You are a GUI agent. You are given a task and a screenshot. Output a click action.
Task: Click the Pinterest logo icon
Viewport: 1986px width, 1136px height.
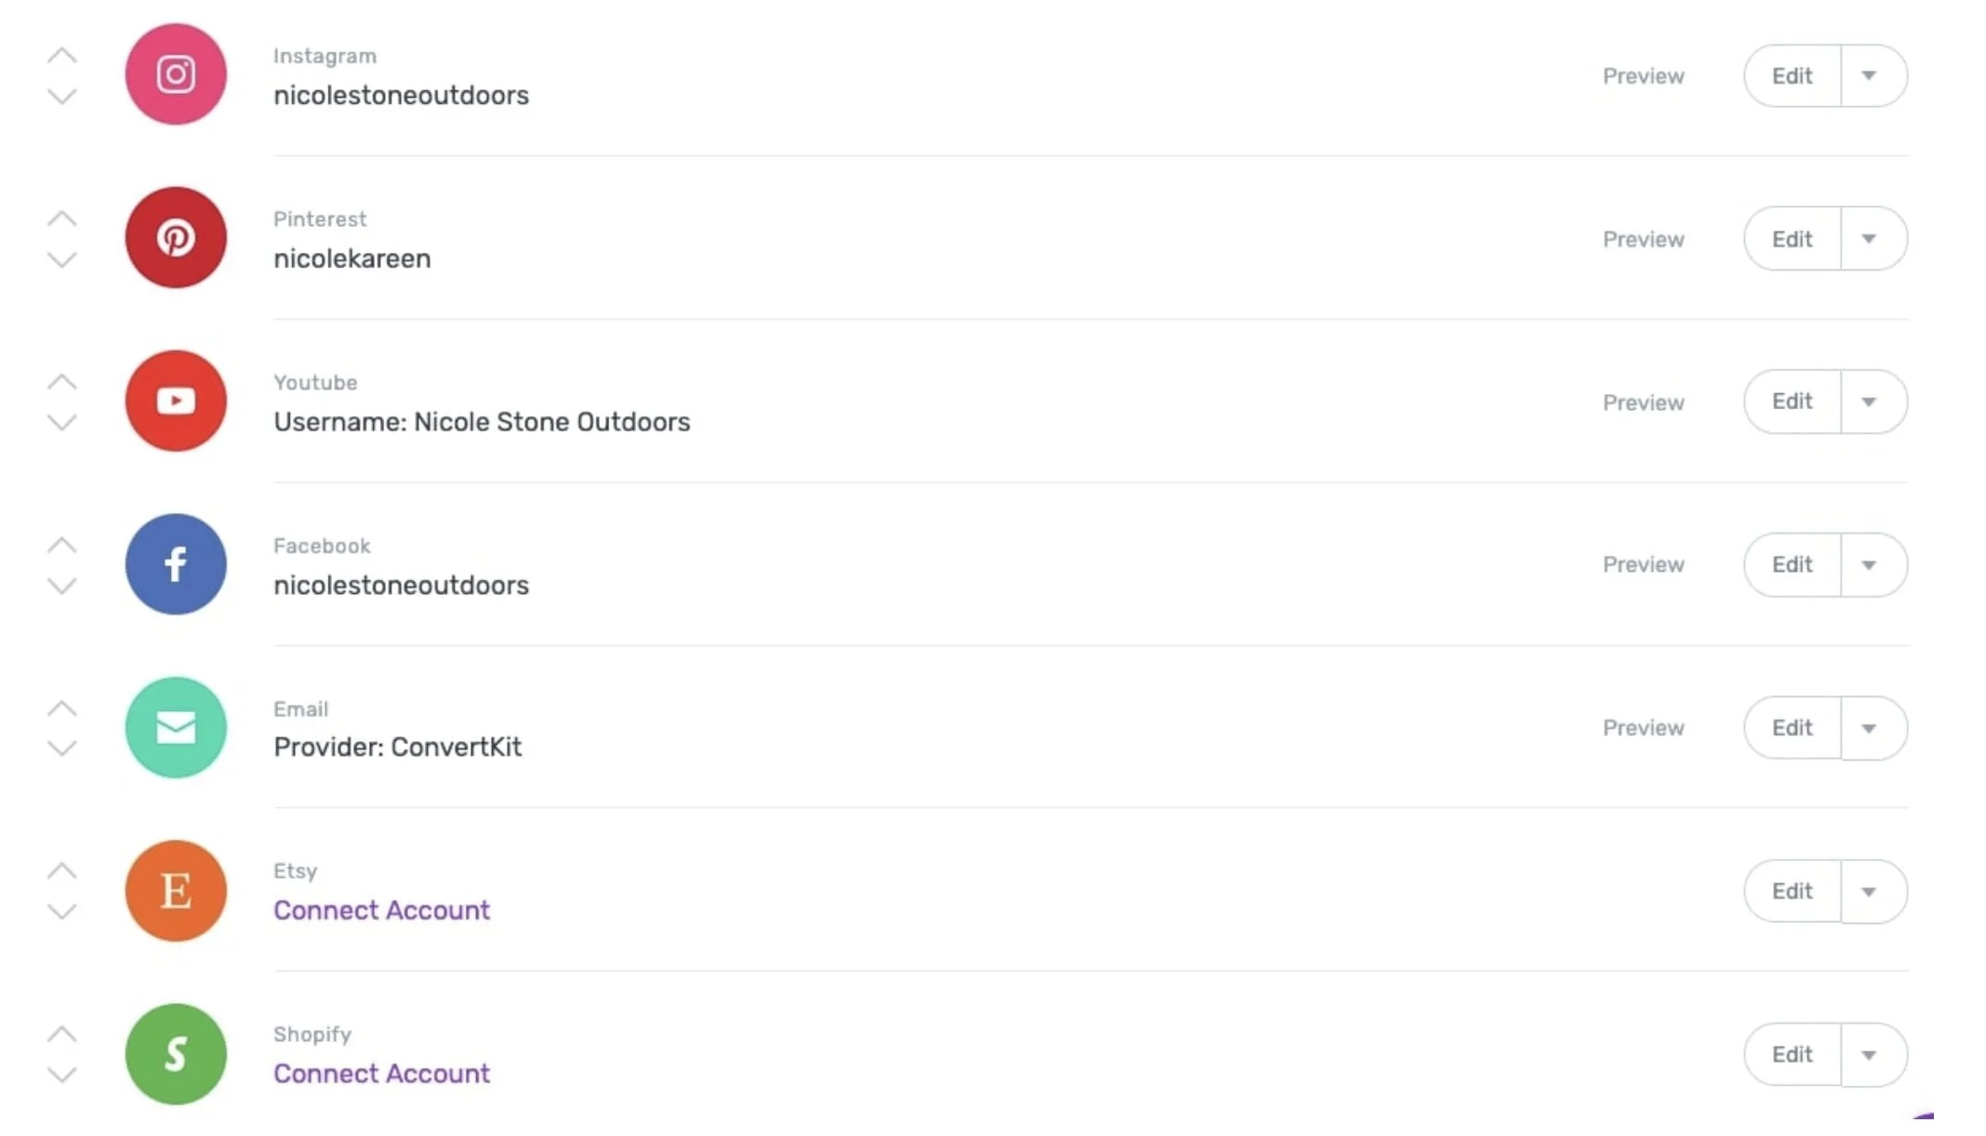coord(176,238)
